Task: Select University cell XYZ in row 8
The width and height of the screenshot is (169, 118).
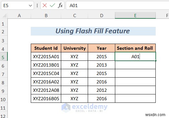Action: [74, 82]
